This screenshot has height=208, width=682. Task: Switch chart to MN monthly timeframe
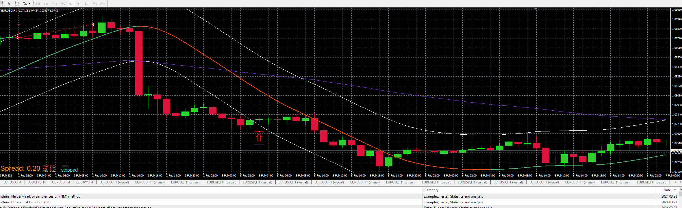(103, 4)
